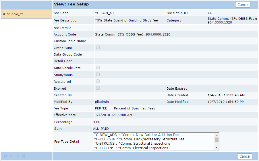Pick the *C-ELECINS Electrical Inspections entry

(131, 148)
